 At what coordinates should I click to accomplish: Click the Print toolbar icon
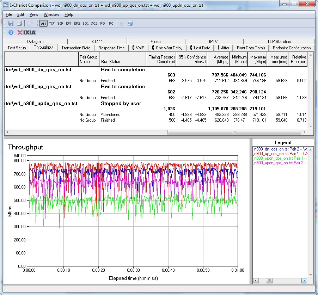pos(19,23)
